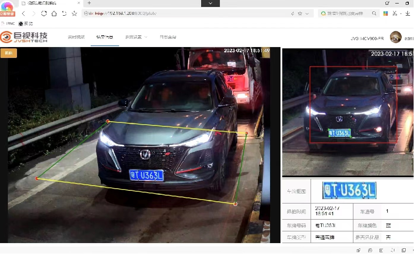Open downloads with the download arrow icon
Image resolution: width=414 pixels, height=254 pixels.
pyautogui.click(x=408, y=14)
